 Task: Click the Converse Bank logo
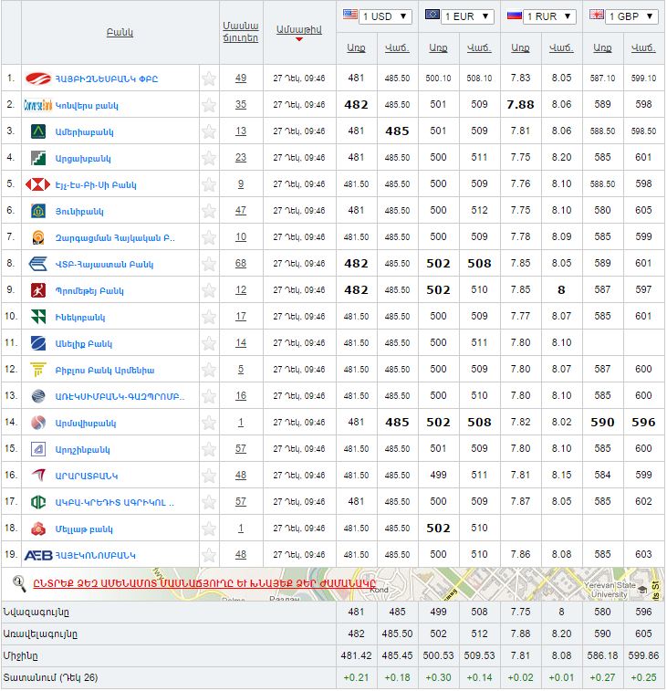(x=38, y=105)
